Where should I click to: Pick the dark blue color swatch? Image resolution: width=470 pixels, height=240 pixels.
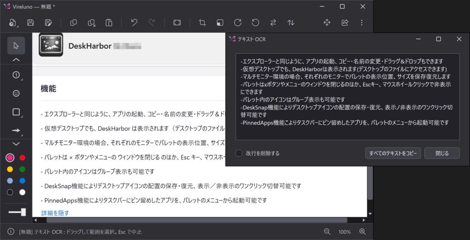pyautogui.click(x=22, y=181)
